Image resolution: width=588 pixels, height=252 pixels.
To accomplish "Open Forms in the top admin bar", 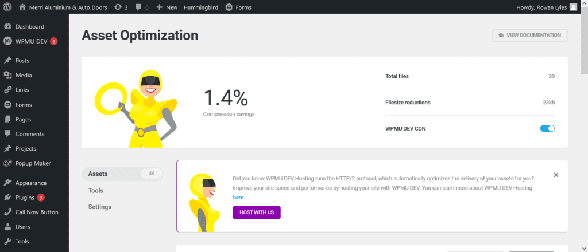I will tap(238, 7).
